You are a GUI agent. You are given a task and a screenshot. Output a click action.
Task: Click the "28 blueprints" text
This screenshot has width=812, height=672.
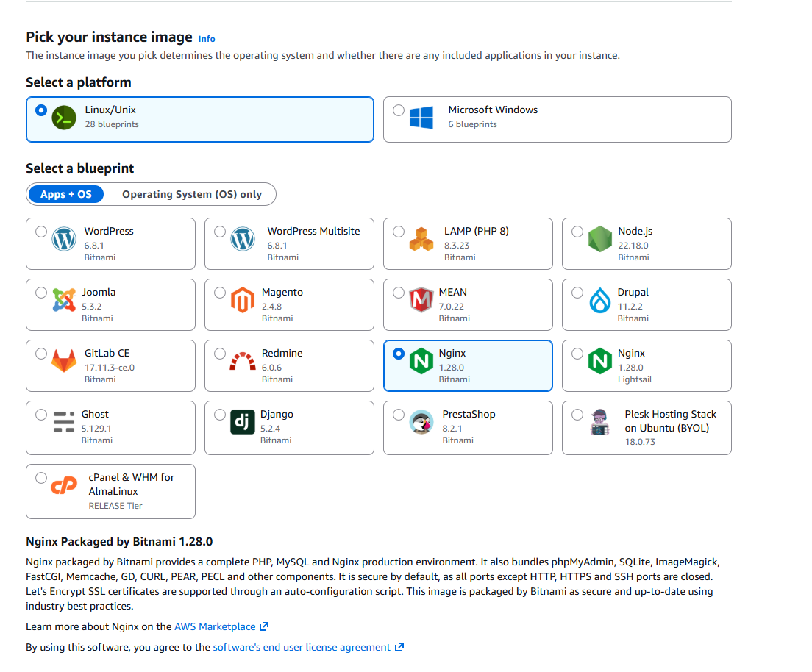pos(112,124)
